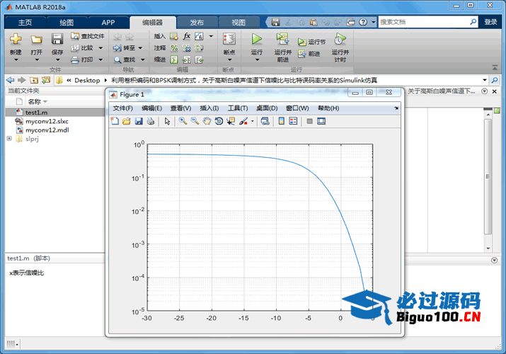Image resolution: width=506 pixels, height=354 pixels.
Task: Open the 打印 dropdown in editor ribbon
Action: coord(100,59)
